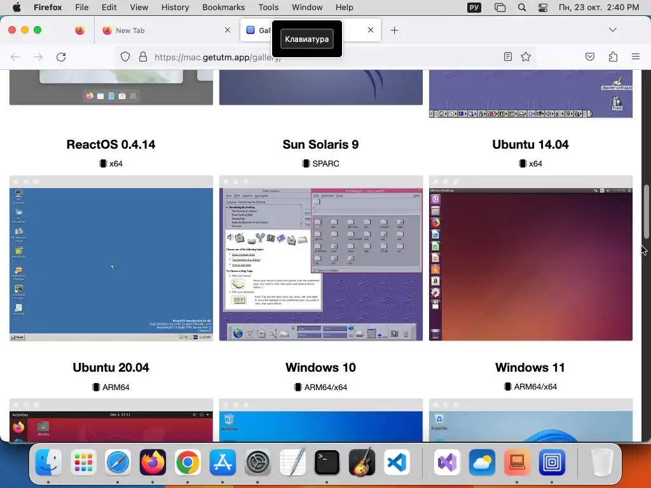Screen dimensions: 651x488
Task: Save page to Pocket icon
Action: (590, 57)
